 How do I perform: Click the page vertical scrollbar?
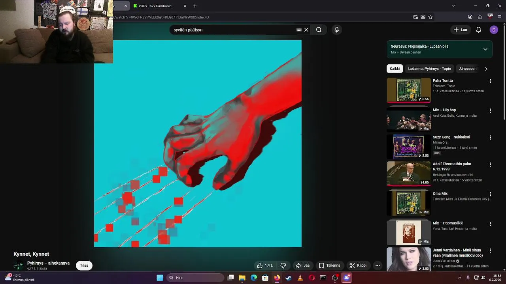coord(504,73)
